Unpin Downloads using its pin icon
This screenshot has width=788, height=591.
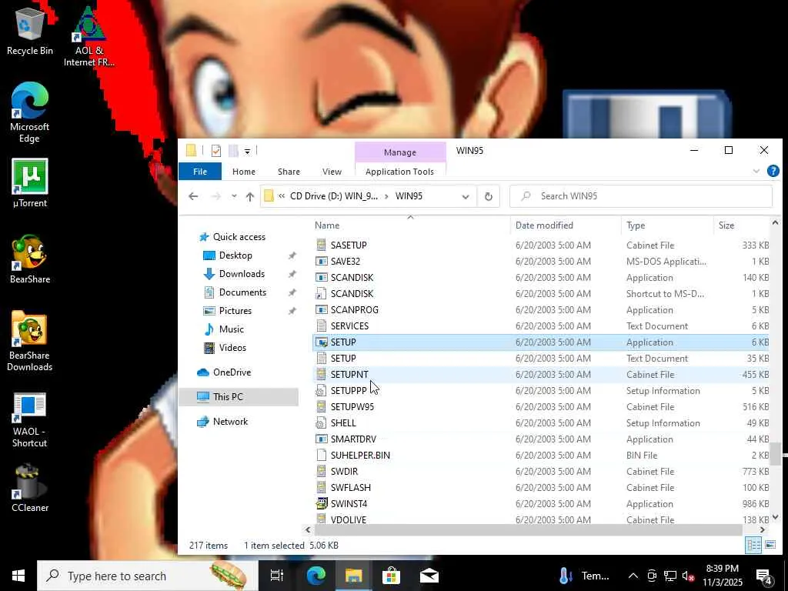(x=292, y=275)
